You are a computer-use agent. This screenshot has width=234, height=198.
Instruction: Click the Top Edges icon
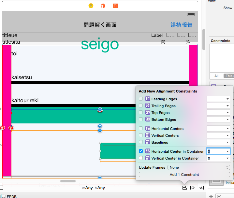[148, 112]
